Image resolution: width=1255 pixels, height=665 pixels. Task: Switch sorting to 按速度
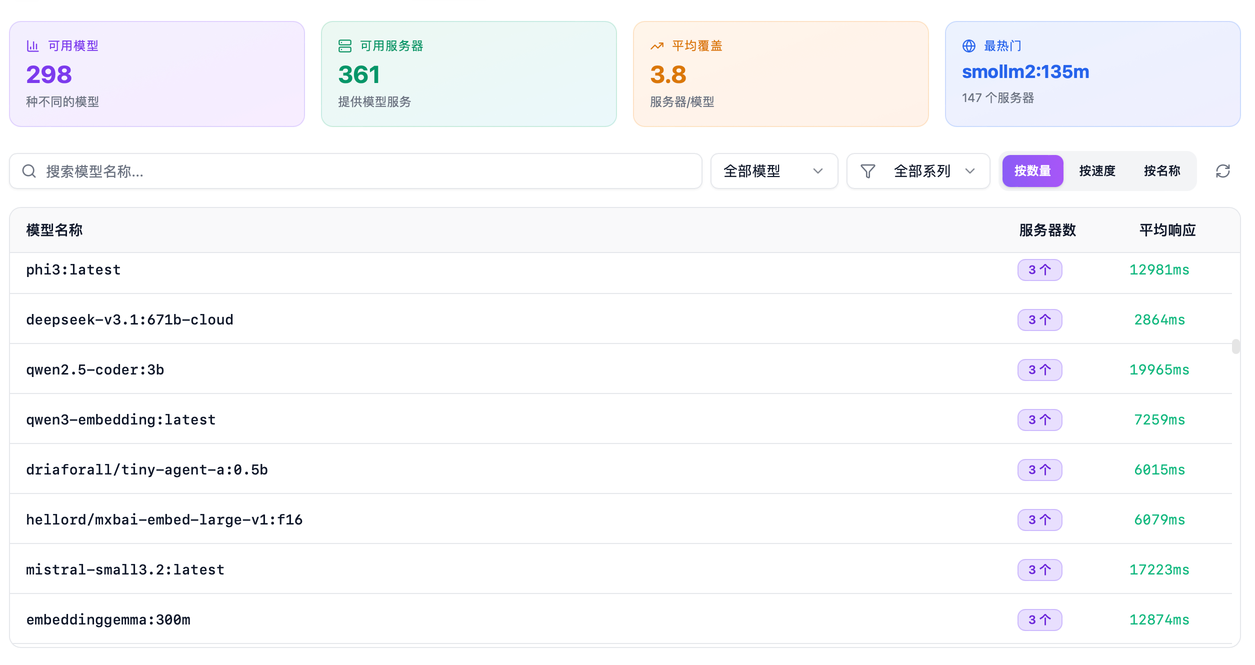point(1097,171)
